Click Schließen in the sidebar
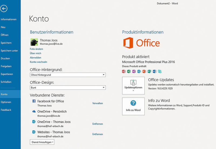Screen dimensions: 216x149 coord(6,82)
